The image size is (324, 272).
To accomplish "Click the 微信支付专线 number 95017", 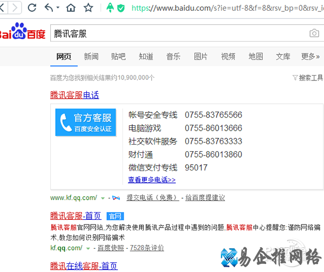I will tap(196, 168).
